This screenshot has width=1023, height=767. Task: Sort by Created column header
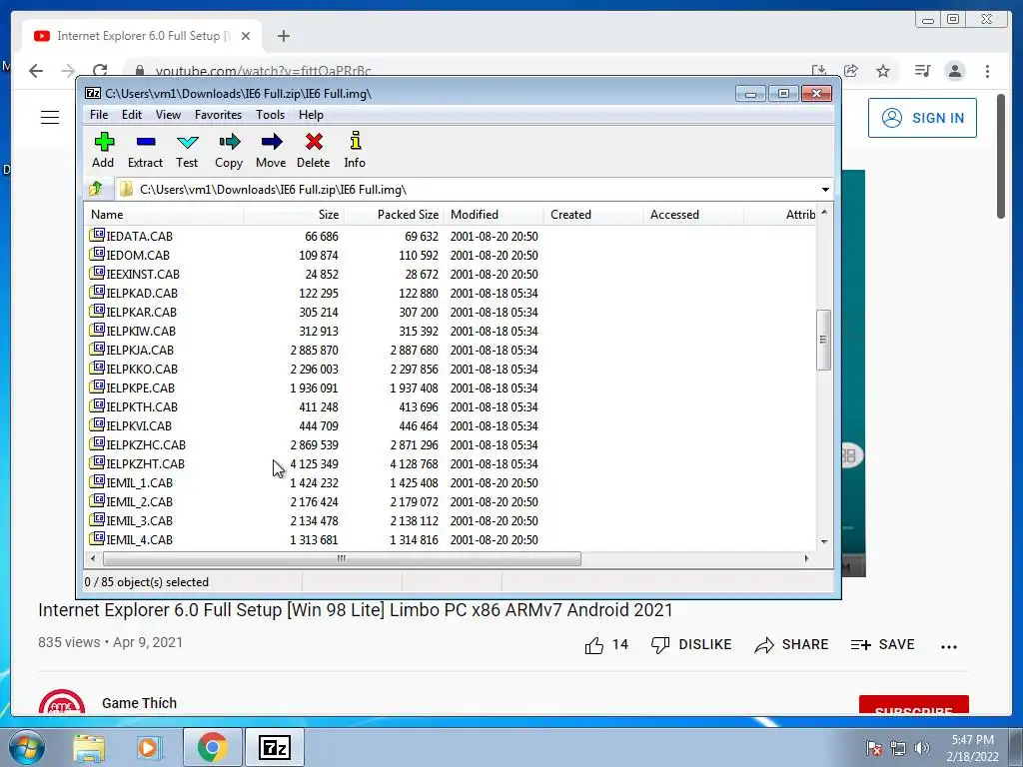click(x=593, y=215)
